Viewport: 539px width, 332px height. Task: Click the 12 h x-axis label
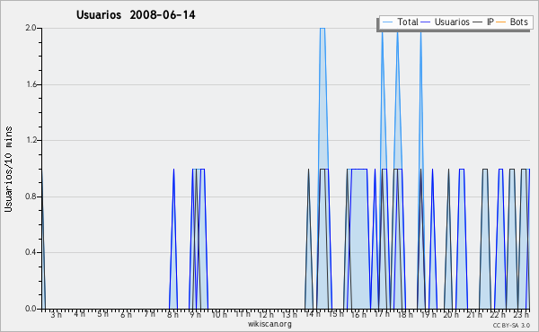click(266, 315)
